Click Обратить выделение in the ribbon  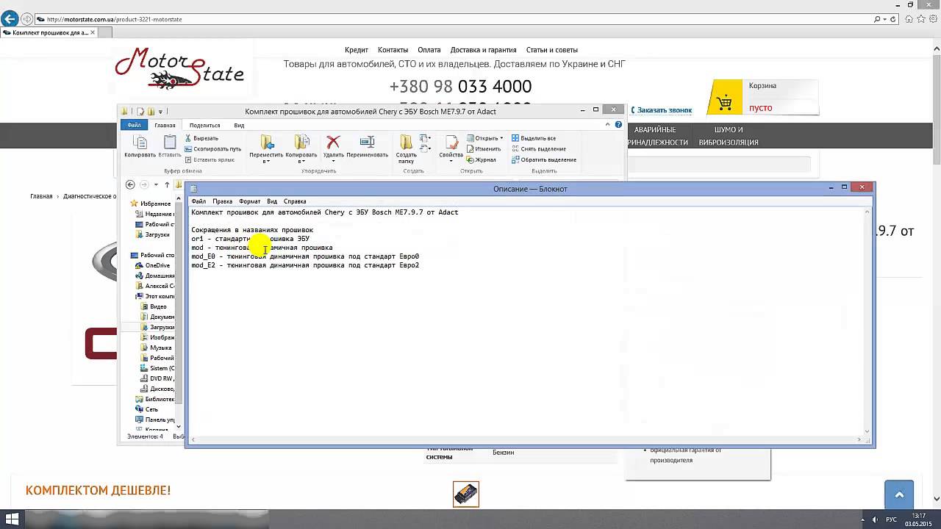pyautogui.click(x=543, y=159)
